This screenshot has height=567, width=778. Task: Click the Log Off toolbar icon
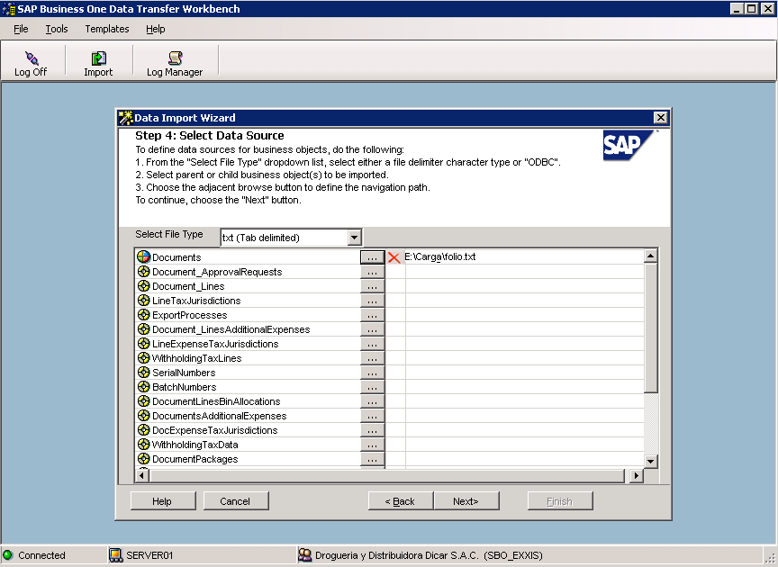[x=32, y=61]
